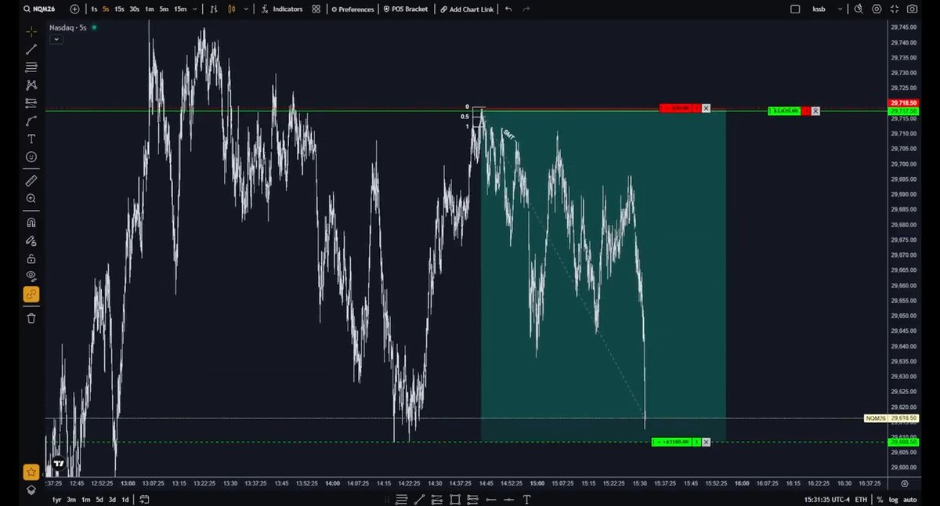Select the chart layout square icon
The image size is (940, 506).
pos(795,9)
